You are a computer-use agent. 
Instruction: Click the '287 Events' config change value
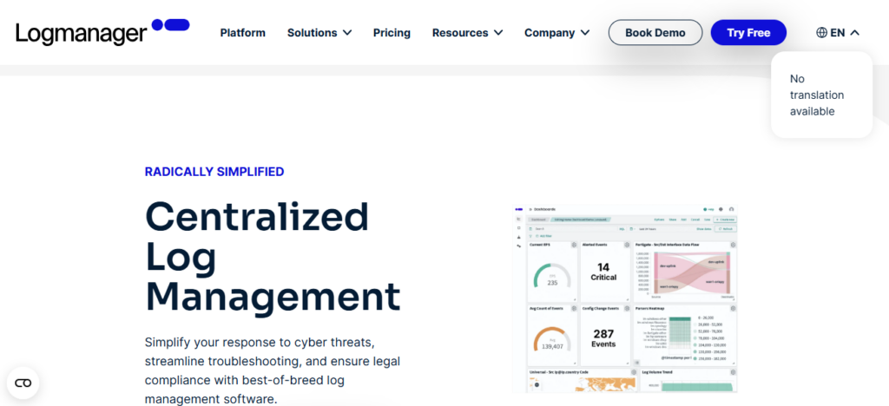click(603, 338)
